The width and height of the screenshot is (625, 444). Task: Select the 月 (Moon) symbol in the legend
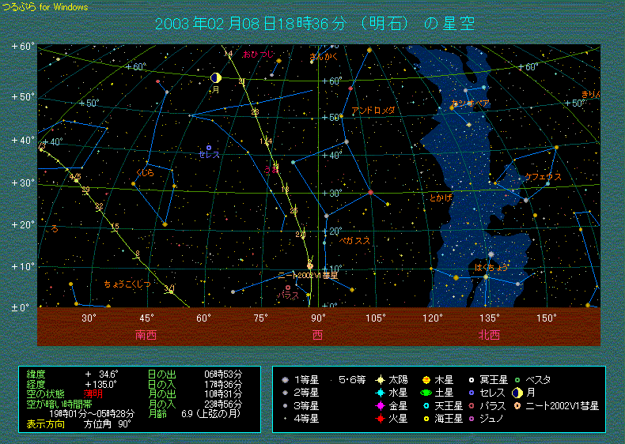tap(517, 393)
